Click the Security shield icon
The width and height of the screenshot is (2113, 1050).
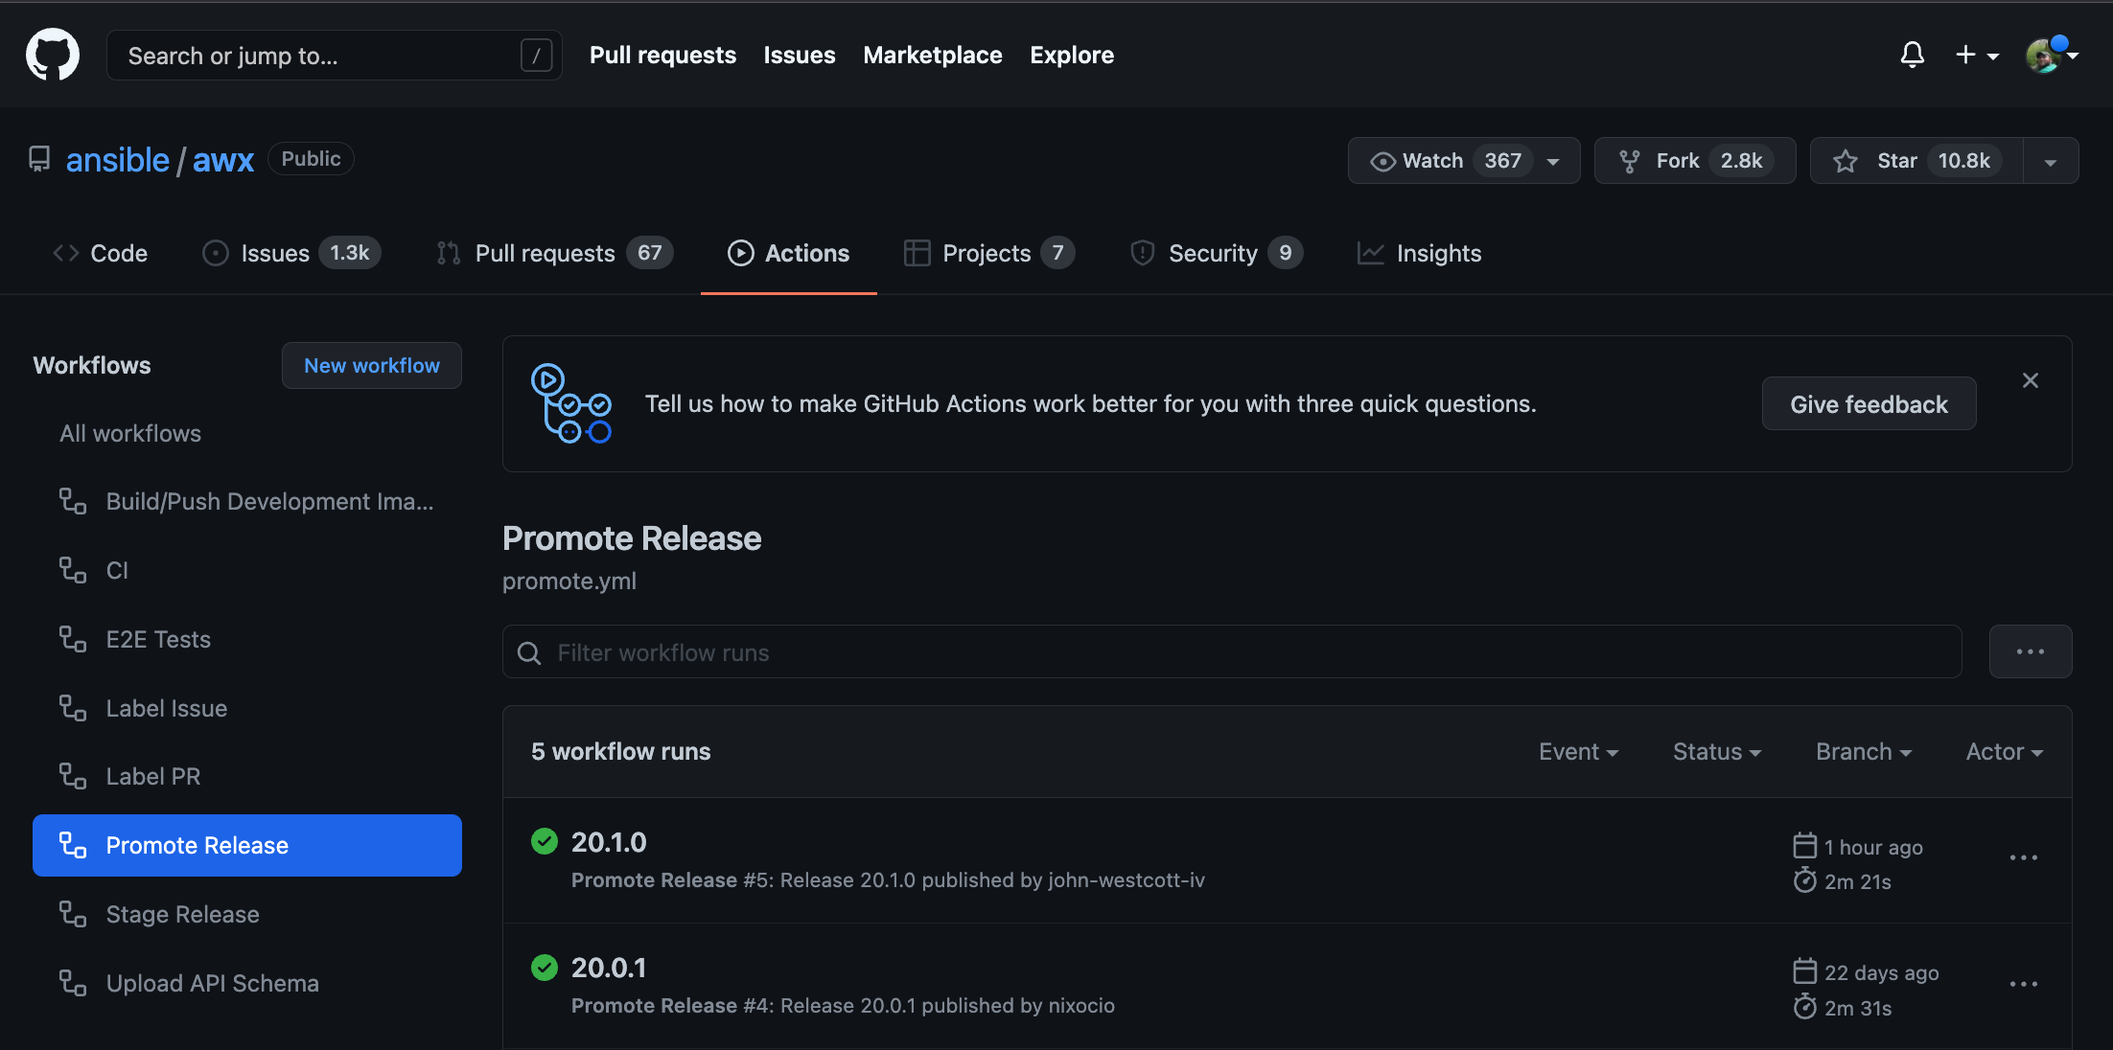pos(1142,253)
